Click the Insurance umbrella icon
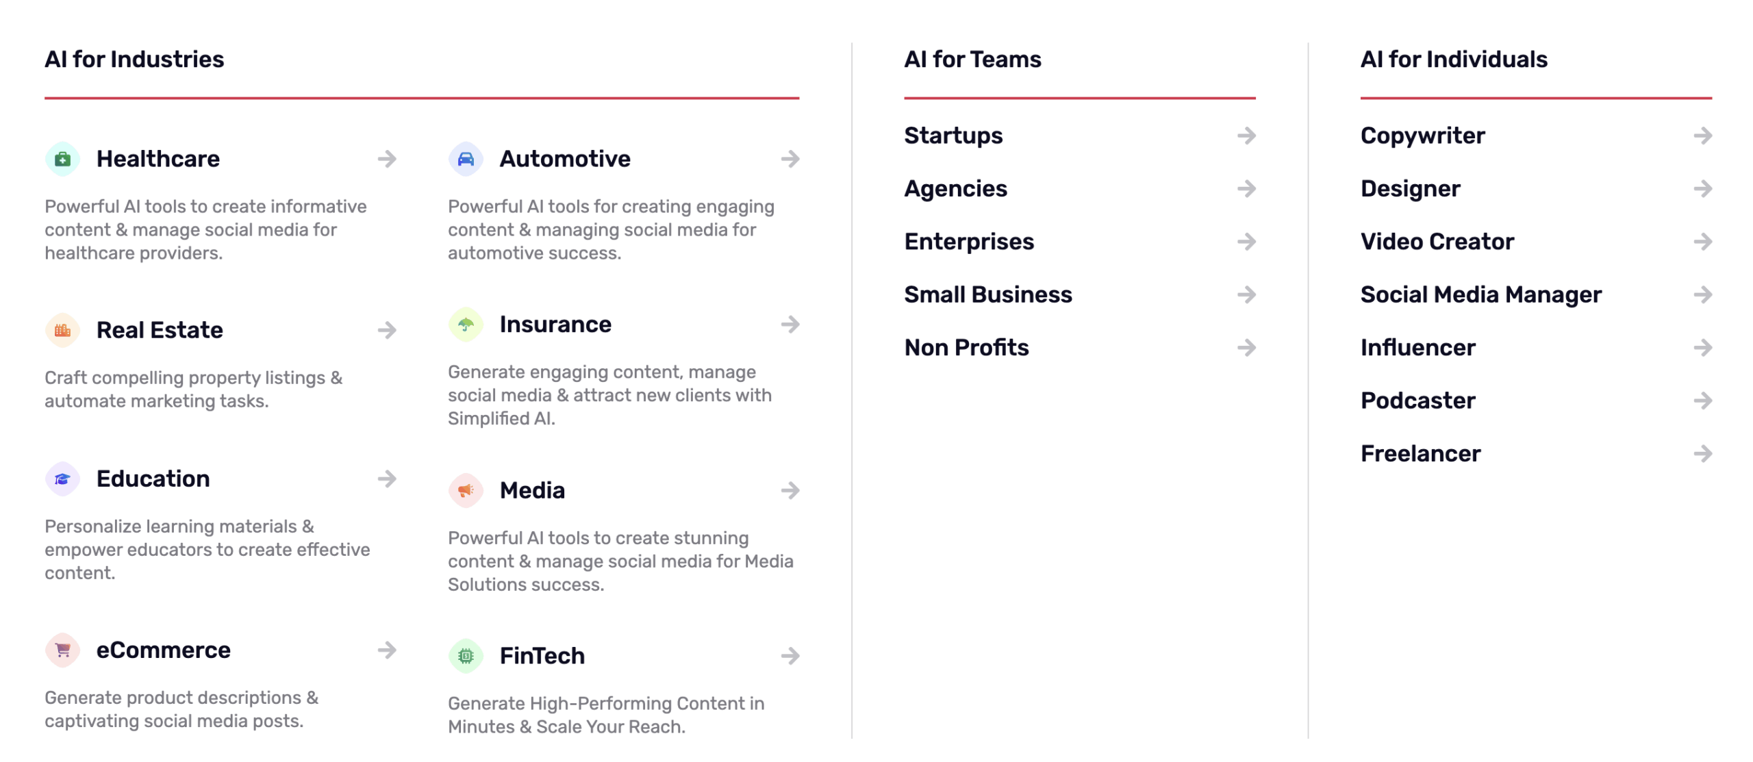The height and width of the screenshot is (762, 1753). [466, 325]
